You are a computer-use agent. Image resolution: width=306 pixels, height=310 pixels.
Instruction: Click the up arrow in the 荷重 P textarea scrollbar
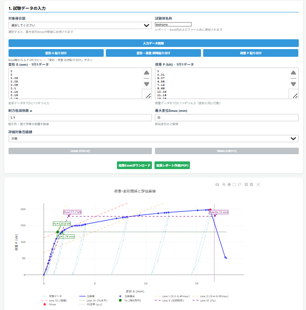tap(293, 73)
